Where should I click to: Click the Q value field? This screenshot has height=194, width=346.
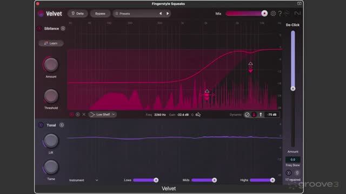(x=198, y=115)
